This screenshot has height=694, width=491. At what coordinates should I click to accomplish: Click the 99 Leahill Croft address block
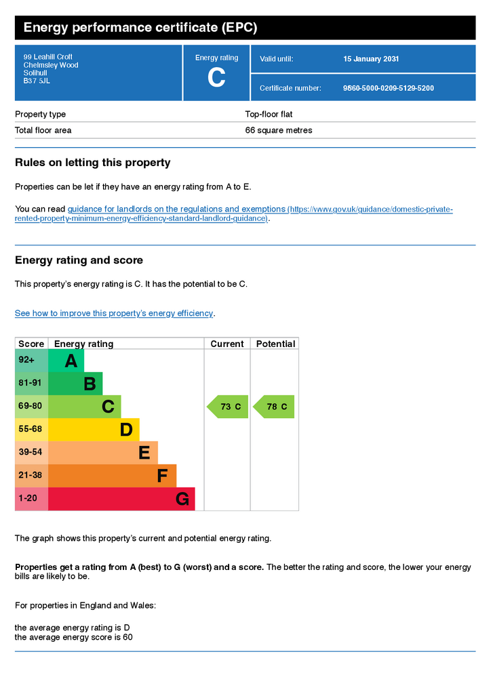click(51, 68)
